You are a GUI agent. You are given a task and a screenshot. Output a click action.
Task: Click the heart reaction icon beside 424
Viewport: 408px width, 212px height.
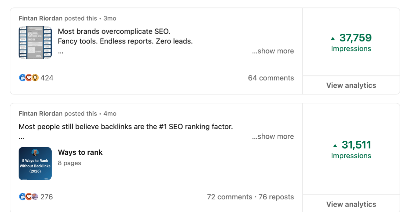[28, 78]
